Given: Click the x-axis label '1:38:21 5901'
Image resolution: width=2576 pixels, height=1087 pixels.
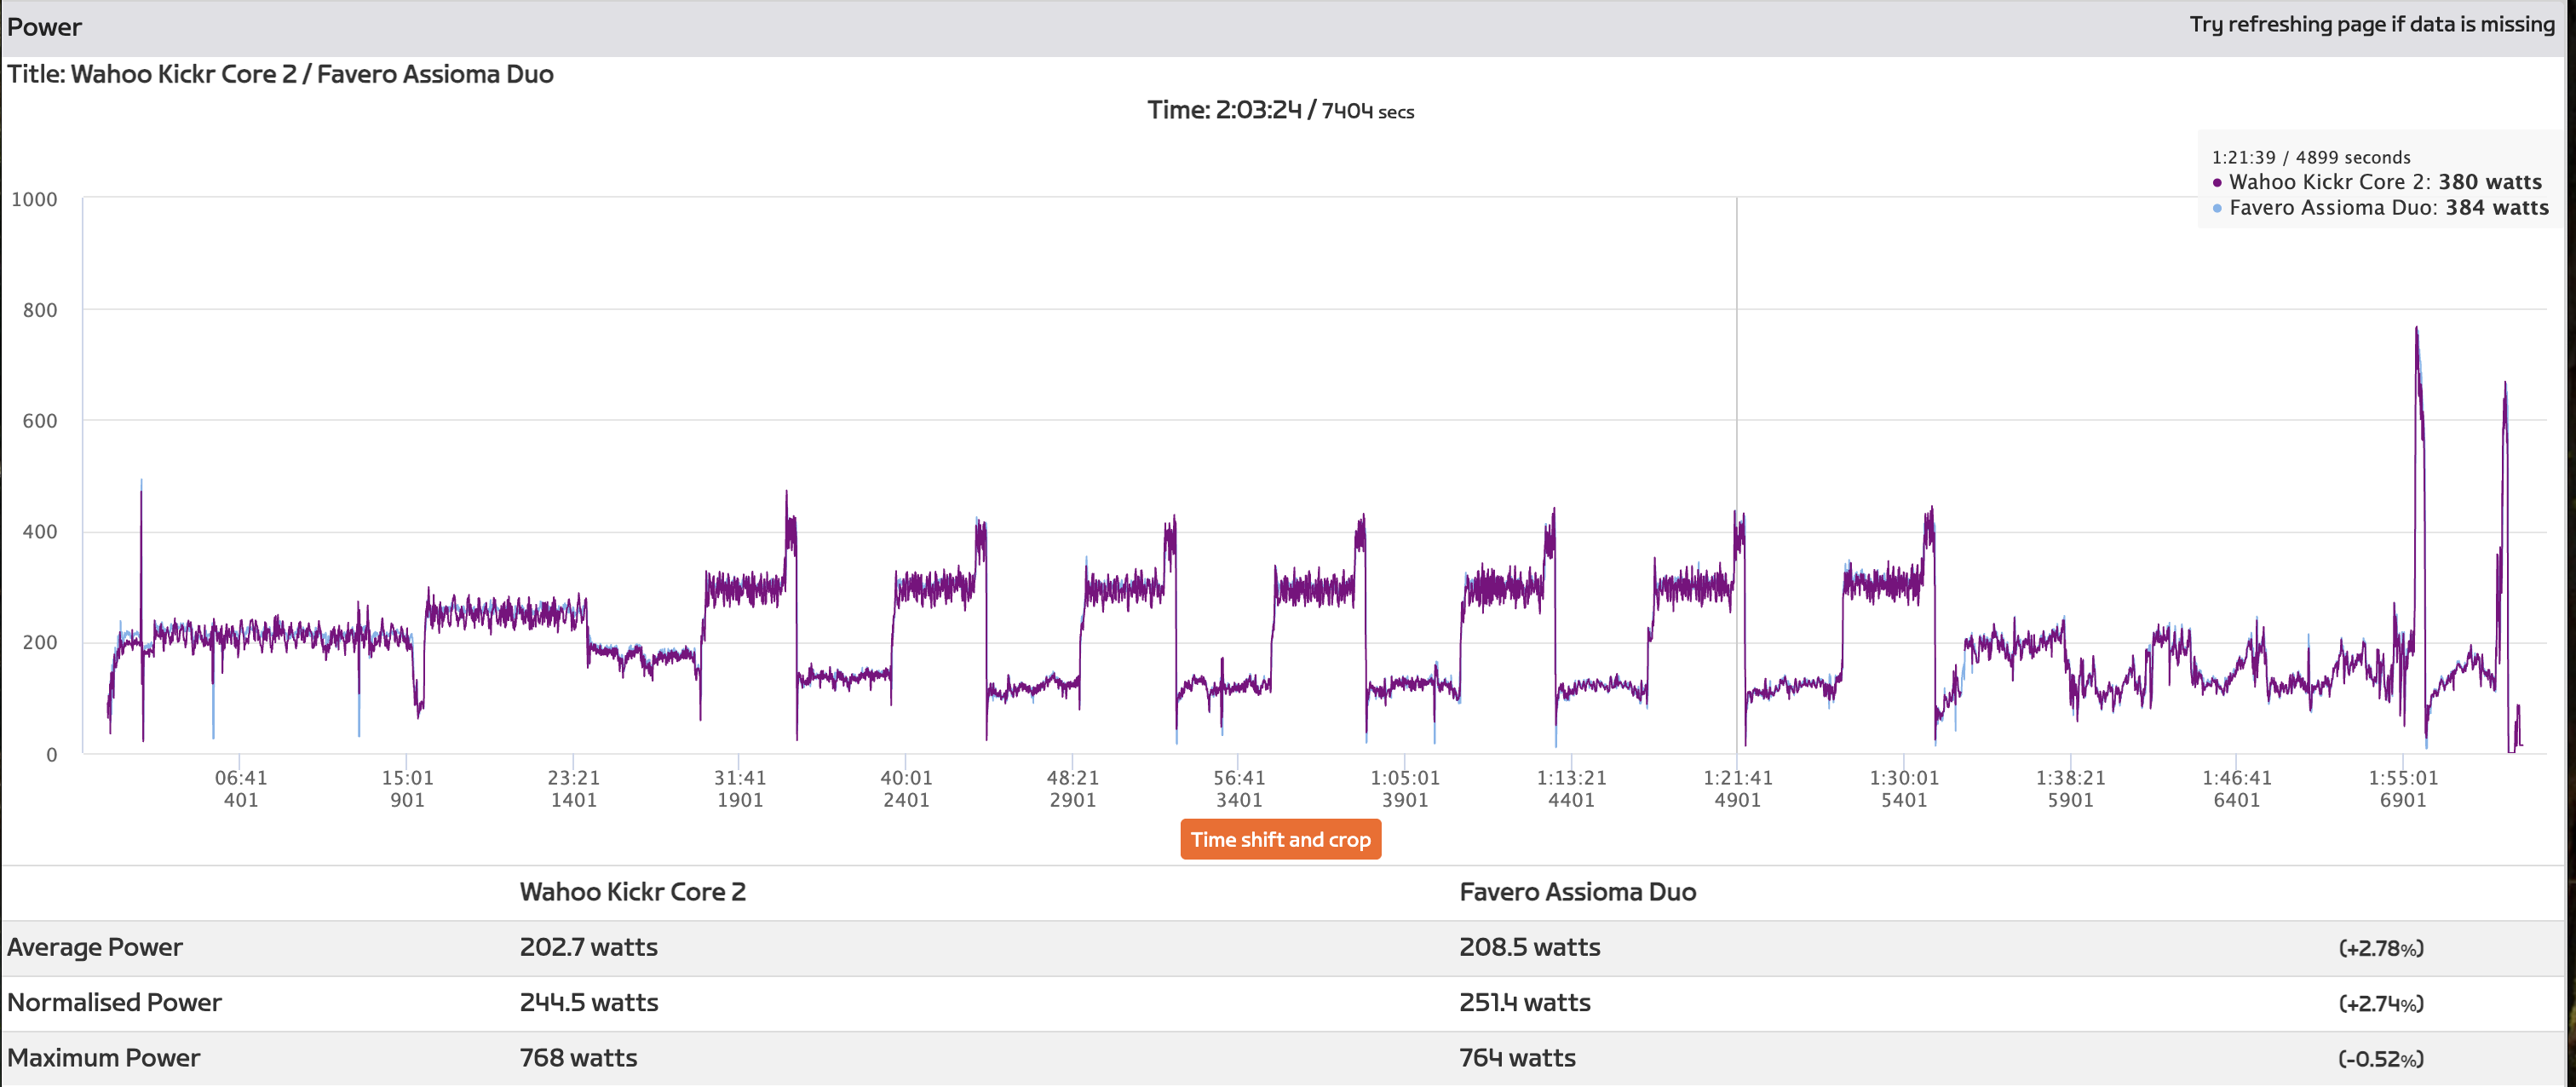Looking at the screenshot, I should pyautogui.click(x=2070, y=788).
